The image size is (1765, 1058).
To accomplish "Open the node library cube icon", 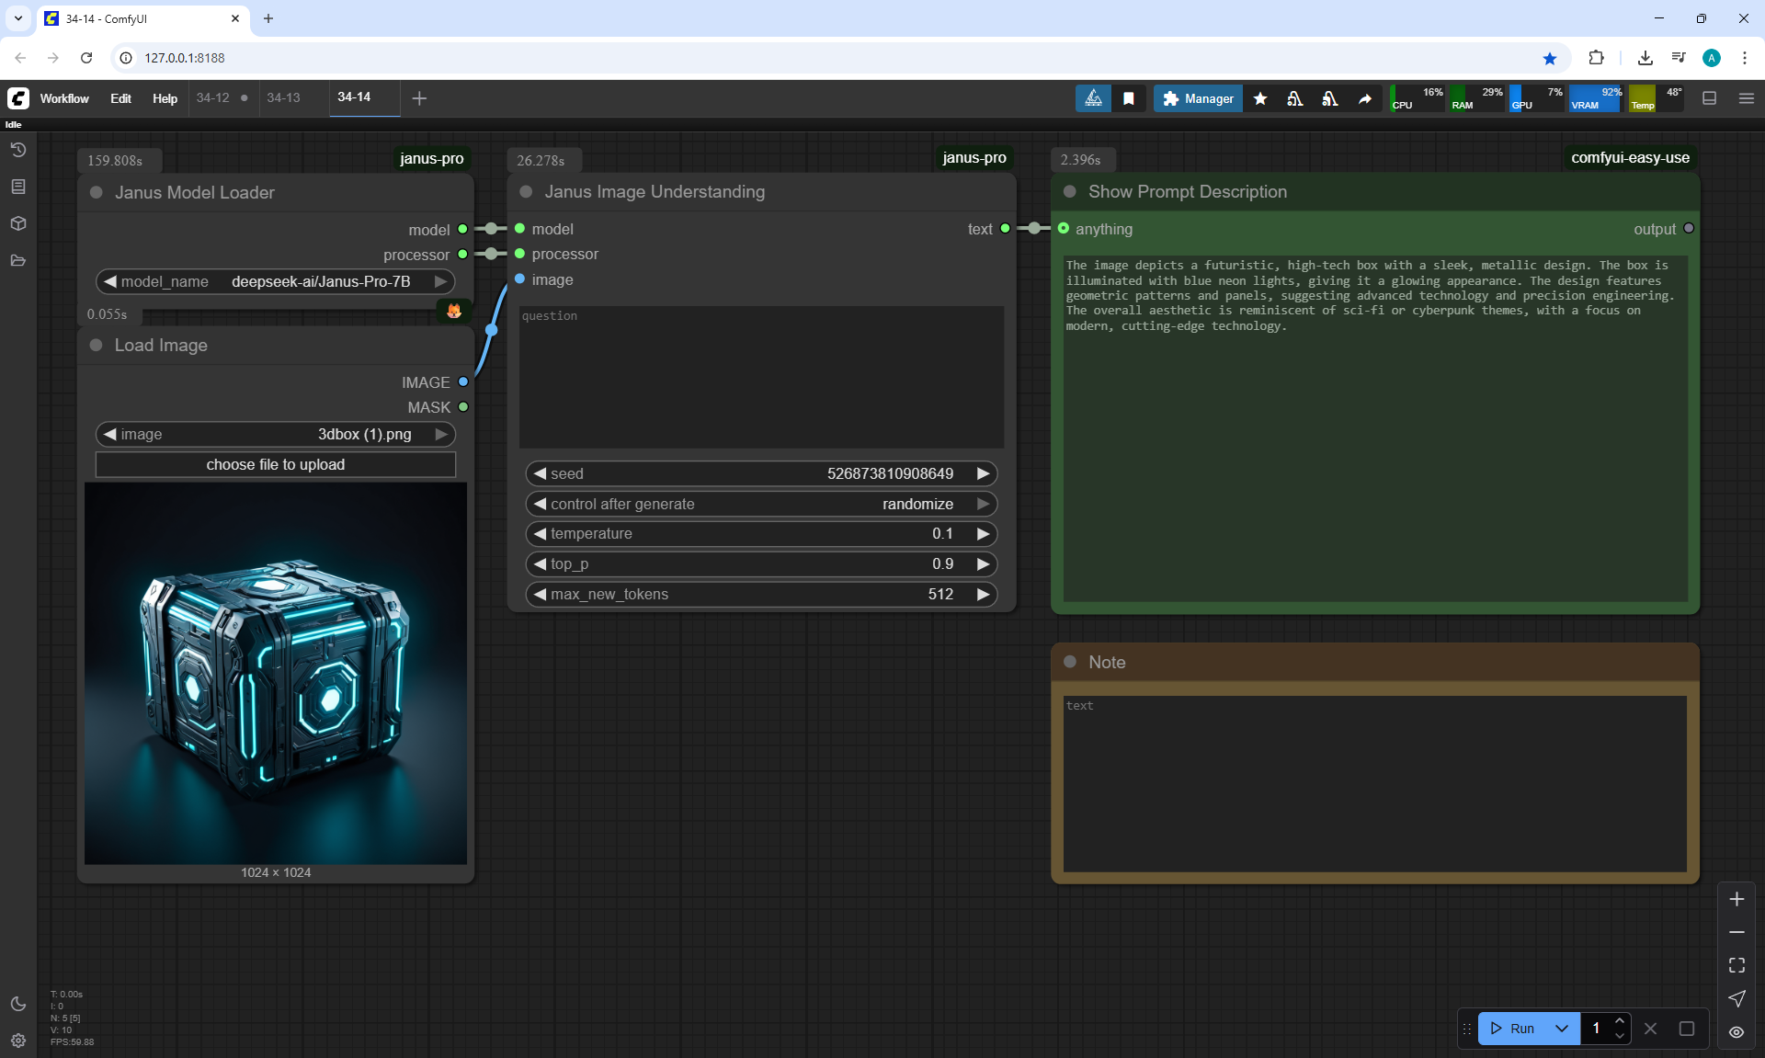I will tap(18, 223).
